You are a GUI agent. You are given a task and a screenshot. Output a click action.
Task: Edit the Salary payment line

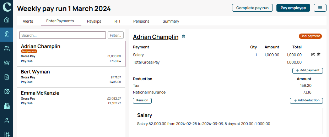pos(313,55)
